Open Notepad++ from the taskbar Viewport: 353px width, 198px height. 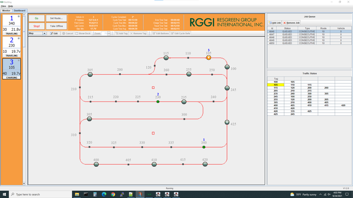pos(131,194)
